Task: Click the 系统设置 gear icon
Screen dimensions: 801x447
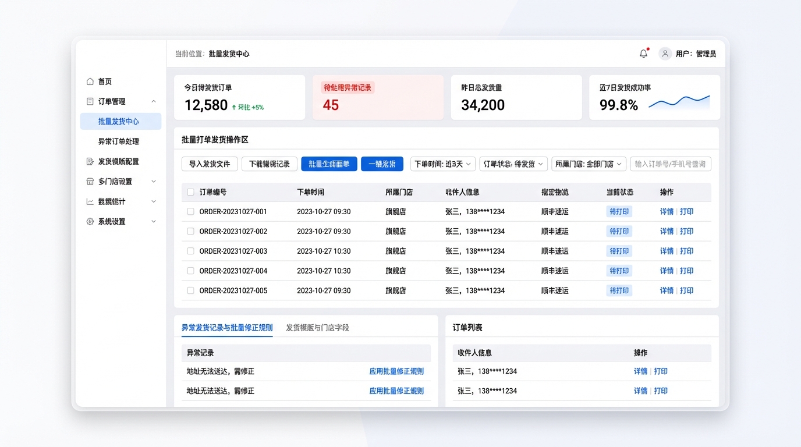Action: click(x=90, y=222)
